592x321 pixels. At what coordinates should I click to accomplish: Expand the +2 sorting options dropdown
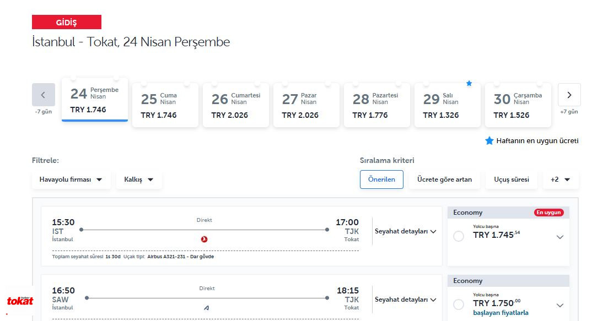[560, 179]
